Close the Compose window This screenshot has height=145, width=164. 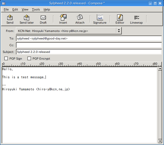point(160,3)
